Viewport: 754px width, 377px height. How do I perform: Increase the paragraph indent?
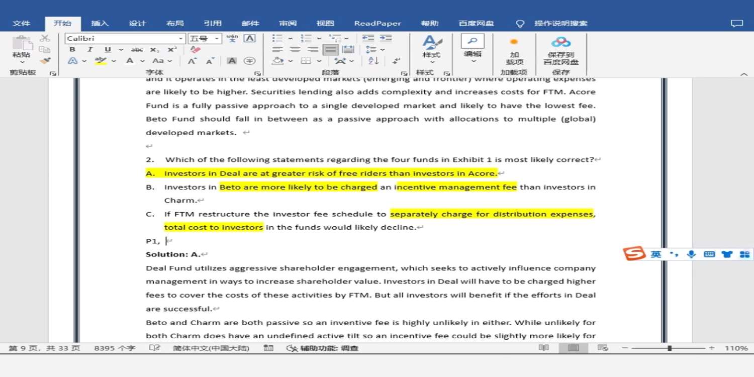pos(386,38)
